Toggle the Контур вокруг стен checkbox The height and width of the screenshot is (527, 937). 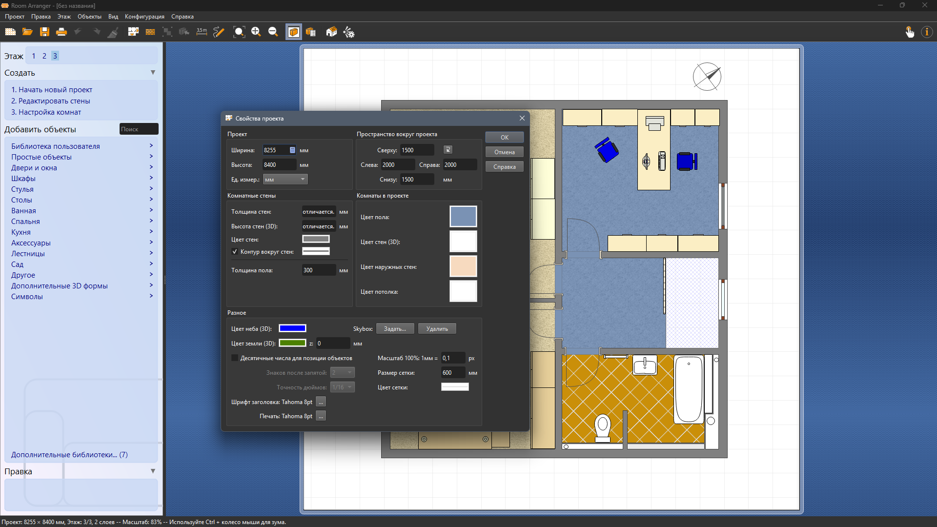point(235,252)
